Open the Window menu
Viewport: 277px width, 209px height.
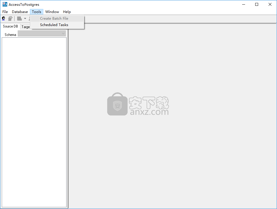tap(52, 12)
